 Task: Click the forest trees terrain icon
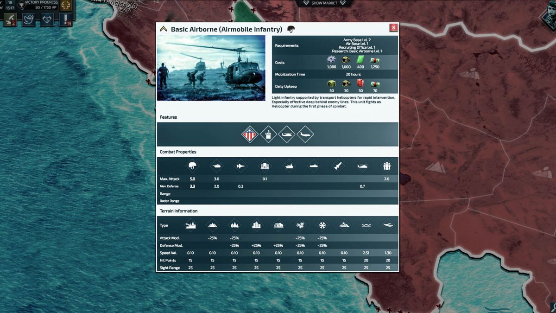(x=234, y=225)
